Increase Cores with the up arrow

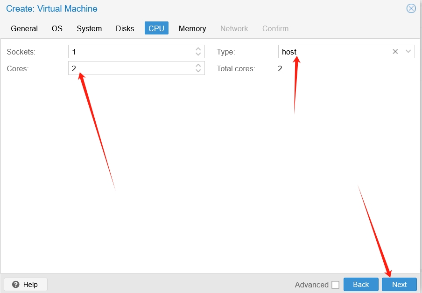(198, 66)
